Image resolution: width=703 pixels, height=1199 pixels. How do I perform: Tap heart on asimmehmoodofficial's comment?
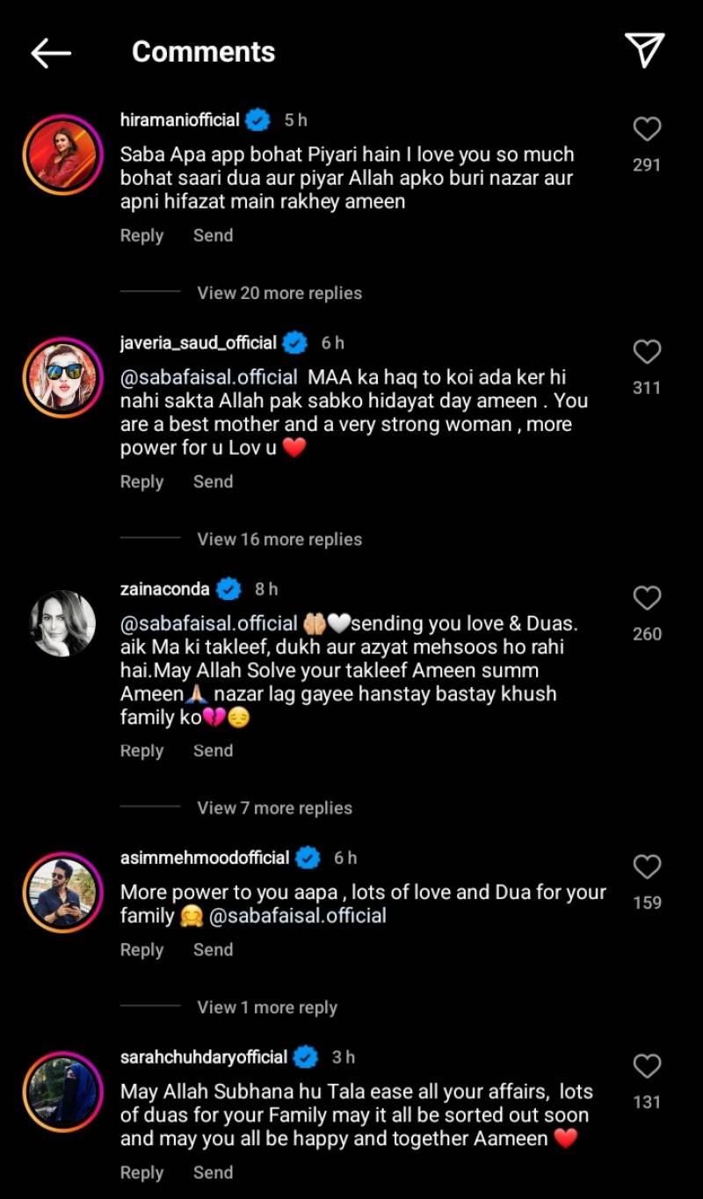tap(647, 867)
